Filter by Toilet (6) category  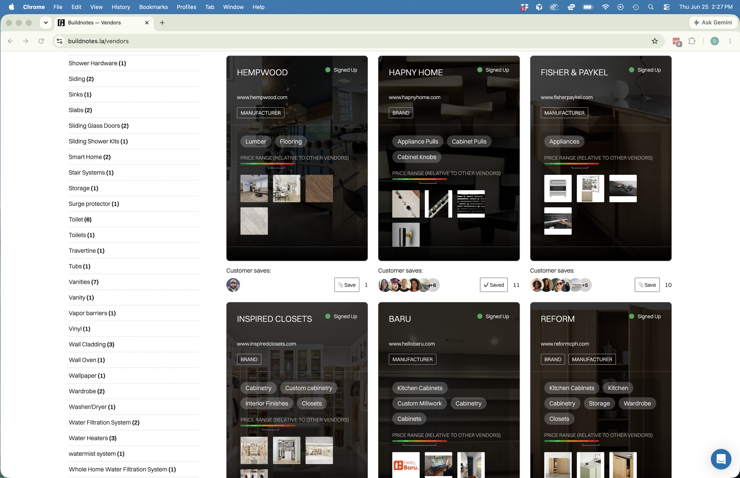click(80, 219)
